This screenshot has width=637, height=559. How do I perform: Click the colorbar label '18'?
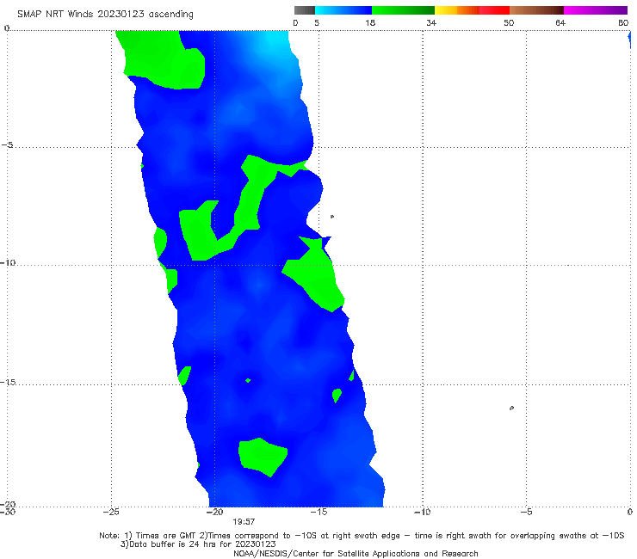pos(370,22)
